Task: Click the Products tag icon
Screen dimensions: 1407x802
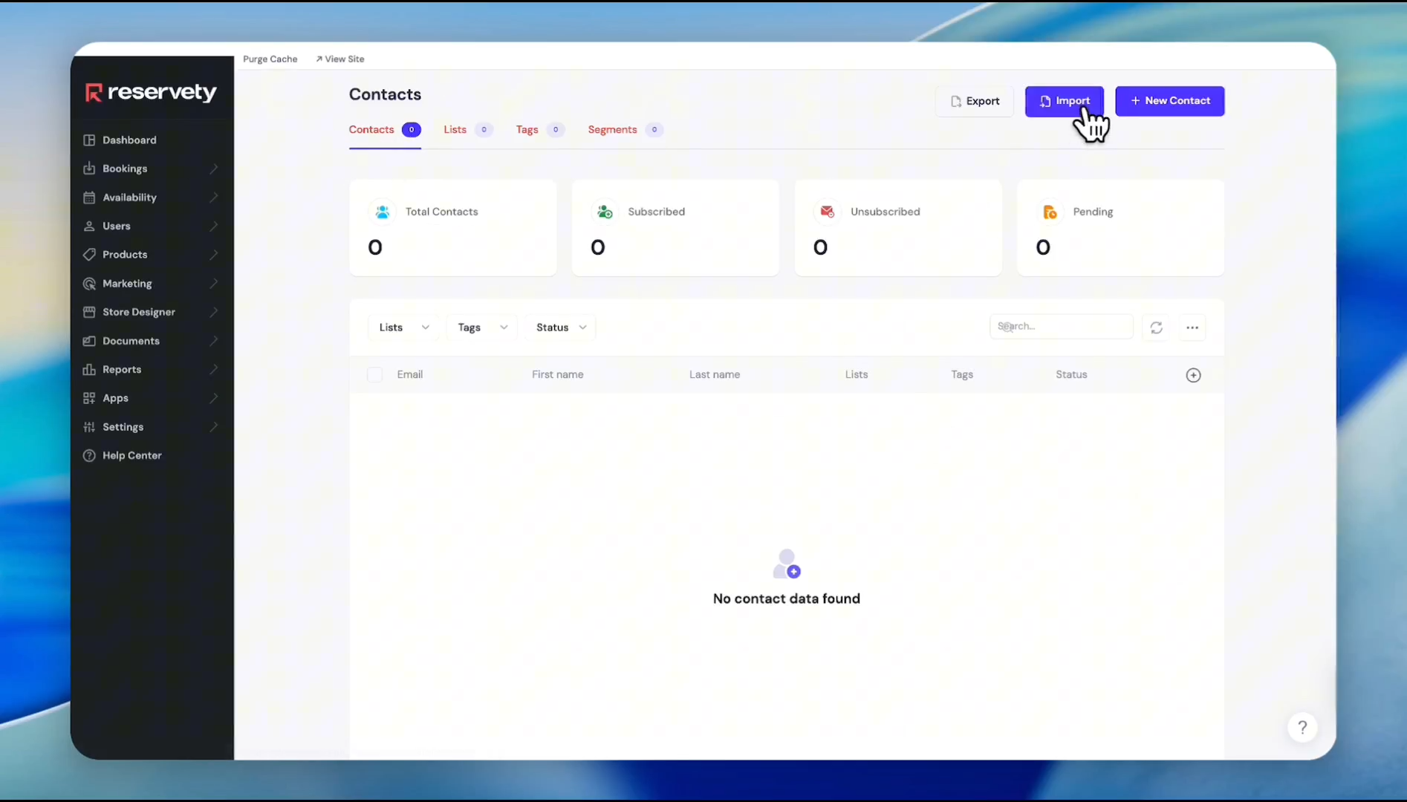Action: tap(89, 255)
